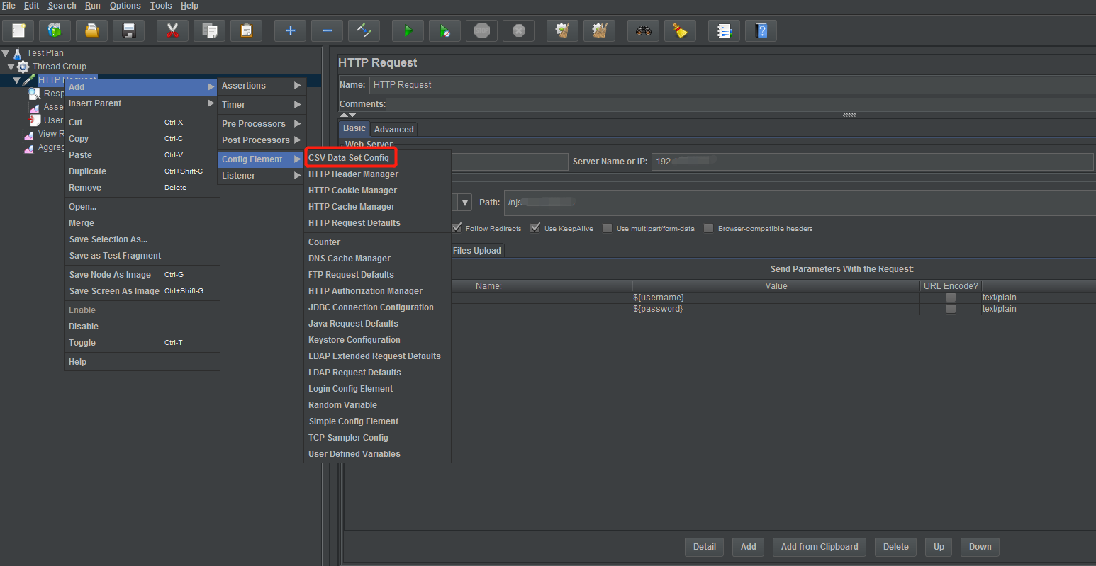The image size is (1096, 566).
Task: Click Add from Clipboard button
Action: (820, 547)
